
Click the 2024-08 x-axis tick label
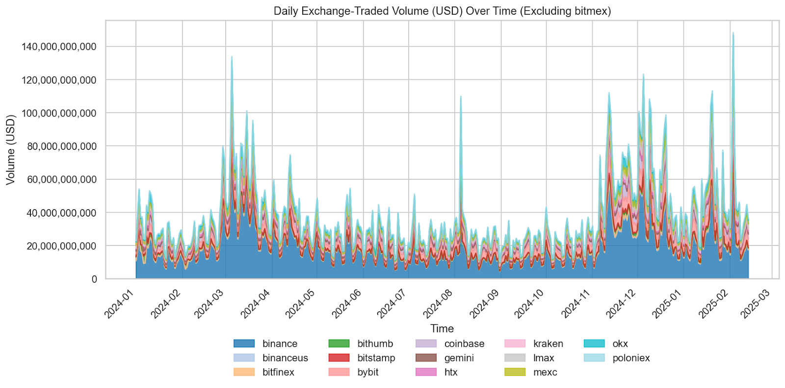tap(438, 304)
